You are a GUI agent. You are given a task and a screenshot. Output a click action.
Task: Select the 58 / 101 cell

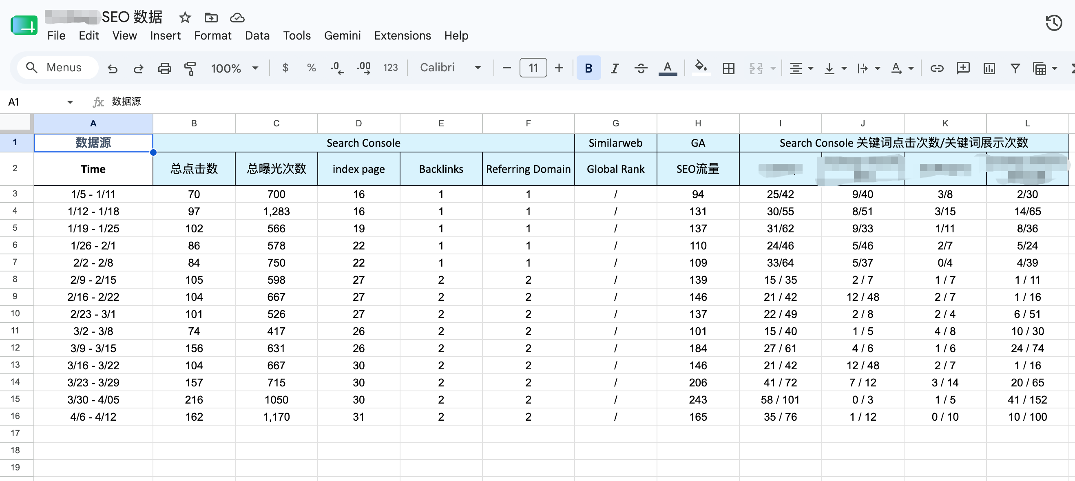(x=781, y=399)
